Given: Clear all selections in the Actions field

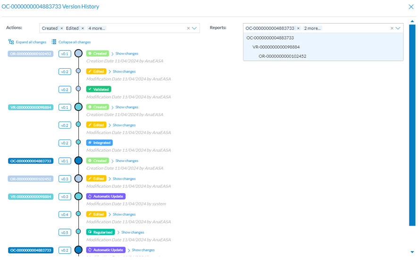Looking at the screenshot, I should [188, 28].
